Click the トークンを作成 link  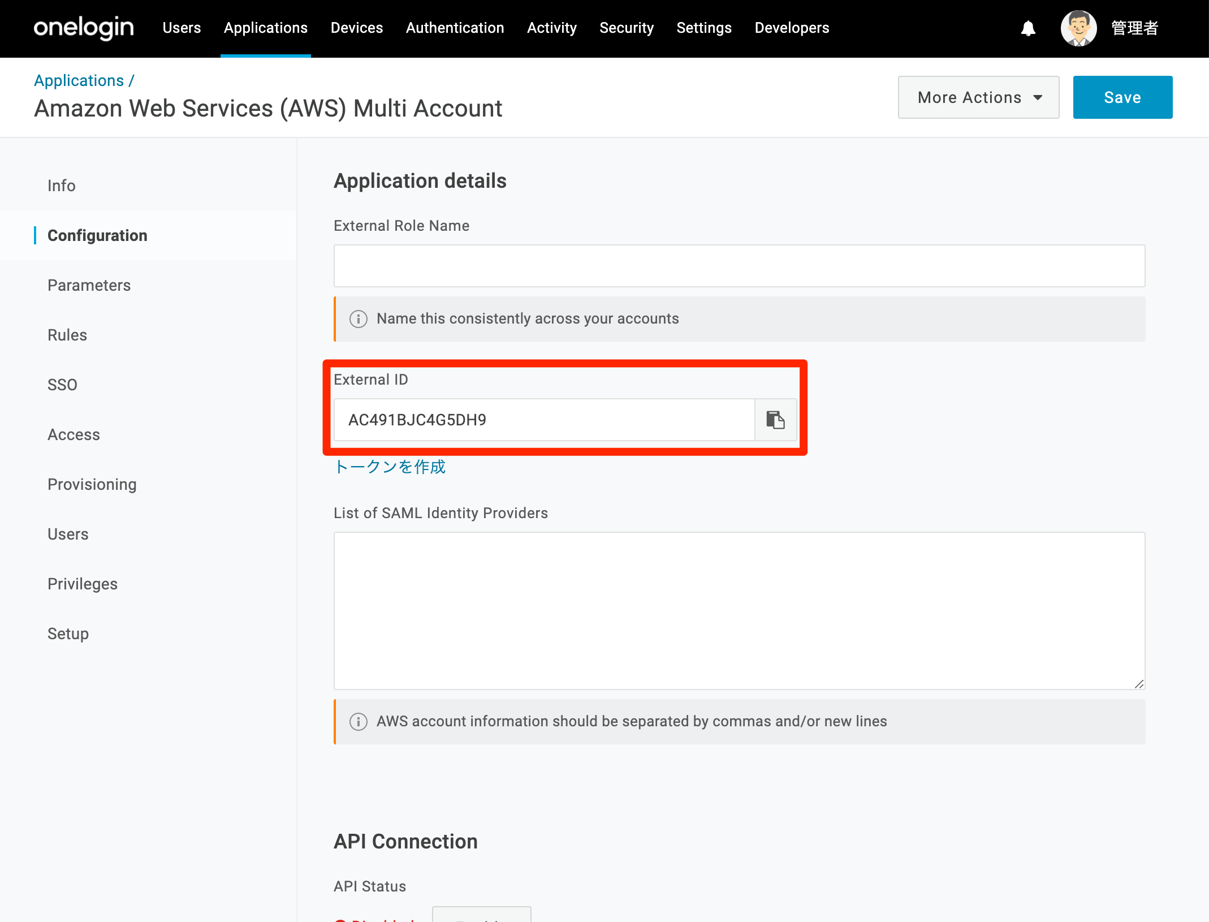[390, 467]
